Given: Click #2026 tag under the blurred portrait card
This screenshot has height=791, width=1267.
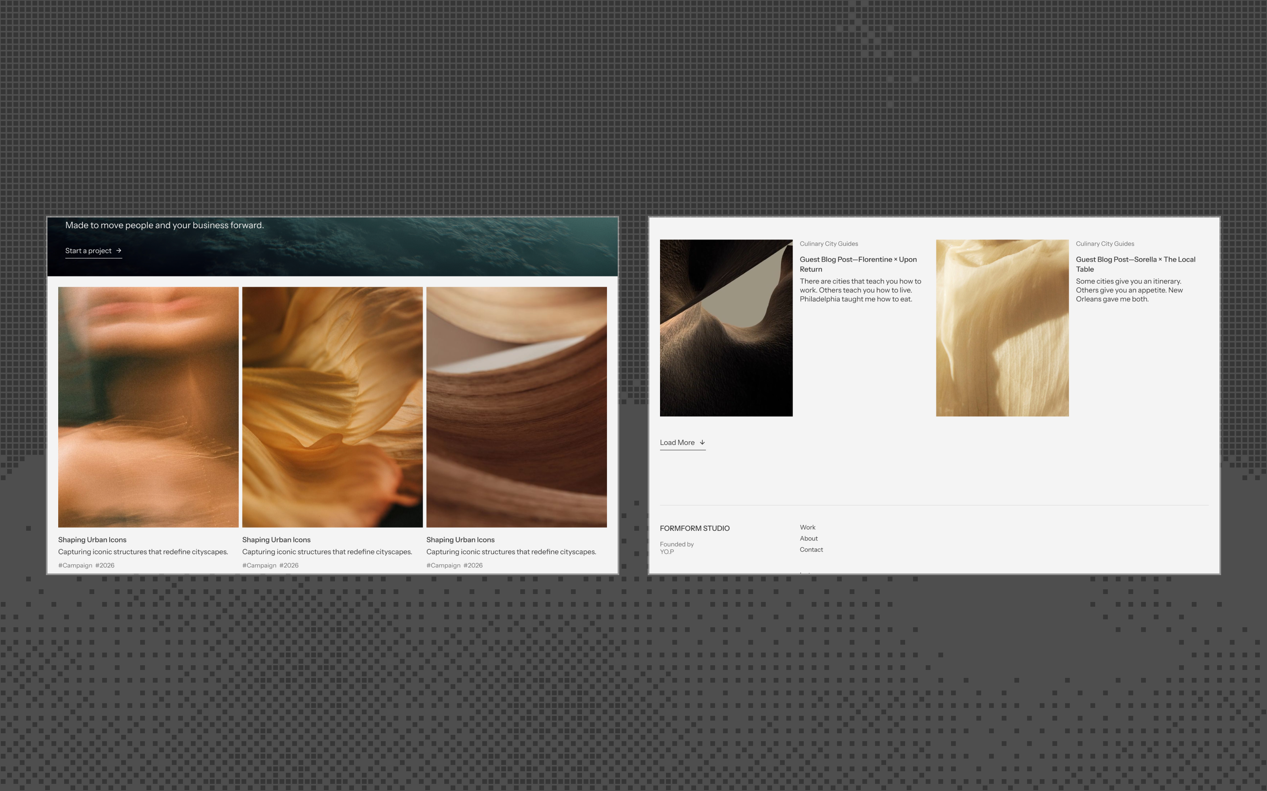Looking at the screenshot, I should [105, 566].
